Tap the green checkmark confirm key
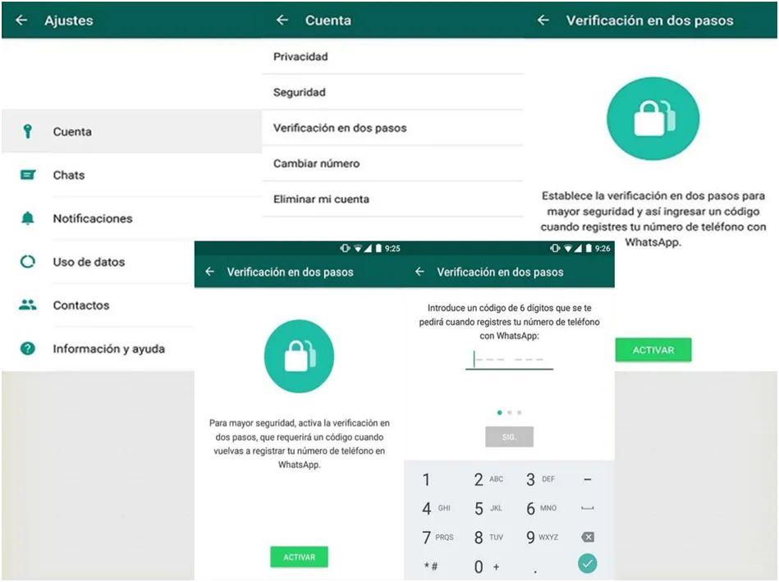Viewport: 779px width, 582px height. coord(587,563)
